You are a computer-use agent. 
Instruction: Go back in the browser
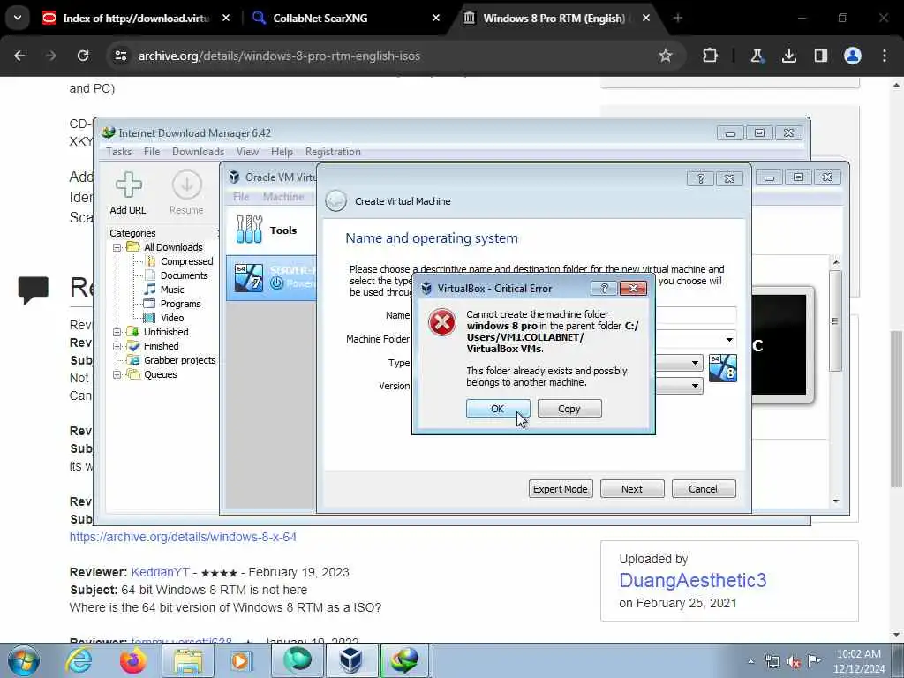tap(19, 56)
